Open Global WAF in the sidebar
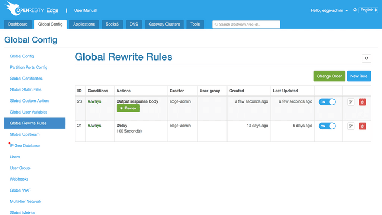The width and height of the screenshot is (382, 215). (20, 190)
